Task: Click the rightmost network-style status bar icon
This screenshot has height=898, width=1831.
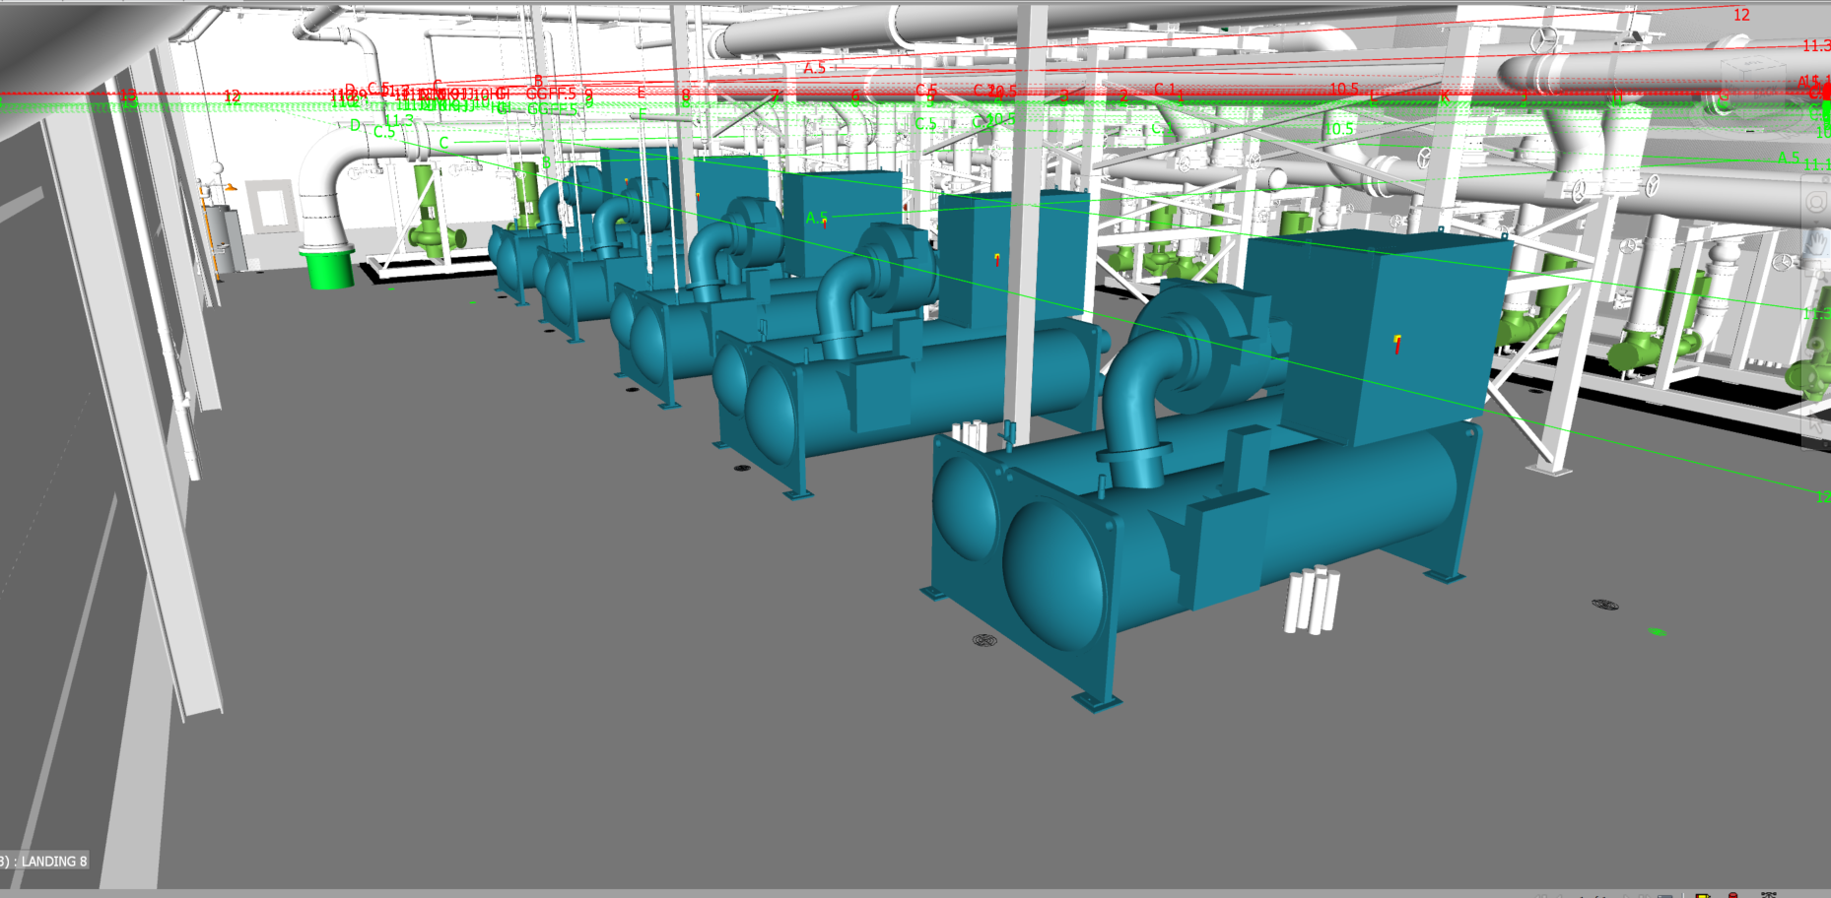Action: 1769,895
